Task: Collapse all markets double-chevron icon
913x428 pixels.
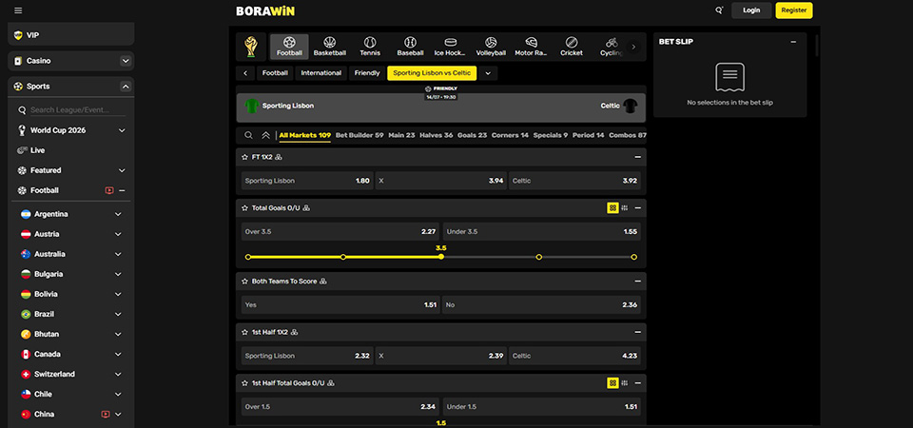Action: pos(265,135)
